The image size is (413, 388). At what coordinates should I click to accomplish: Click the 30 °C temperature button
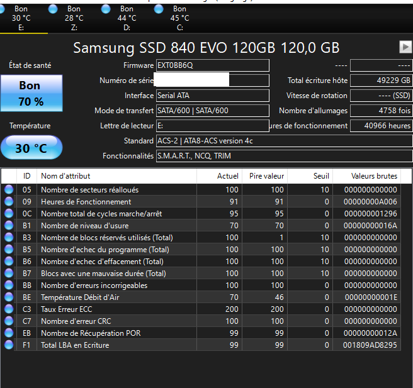31,148
